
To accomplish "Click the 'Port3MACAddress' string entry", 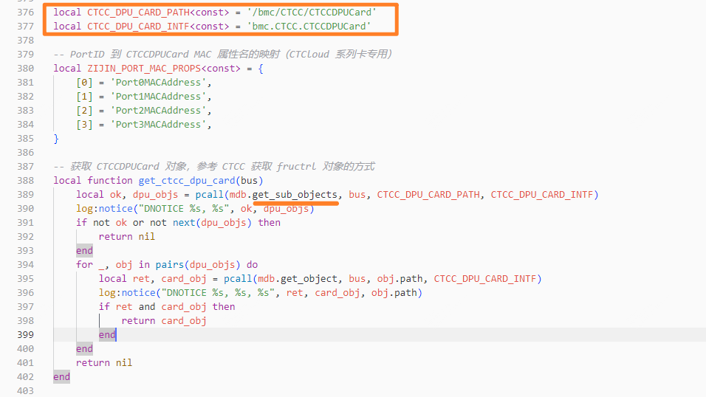I will tap(159, 124).
